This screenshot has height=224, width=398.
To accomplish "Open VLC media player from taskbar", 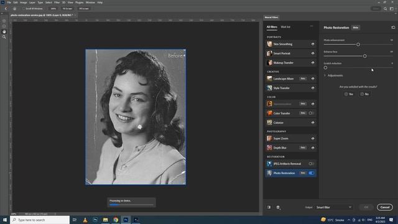I will 85,220.
